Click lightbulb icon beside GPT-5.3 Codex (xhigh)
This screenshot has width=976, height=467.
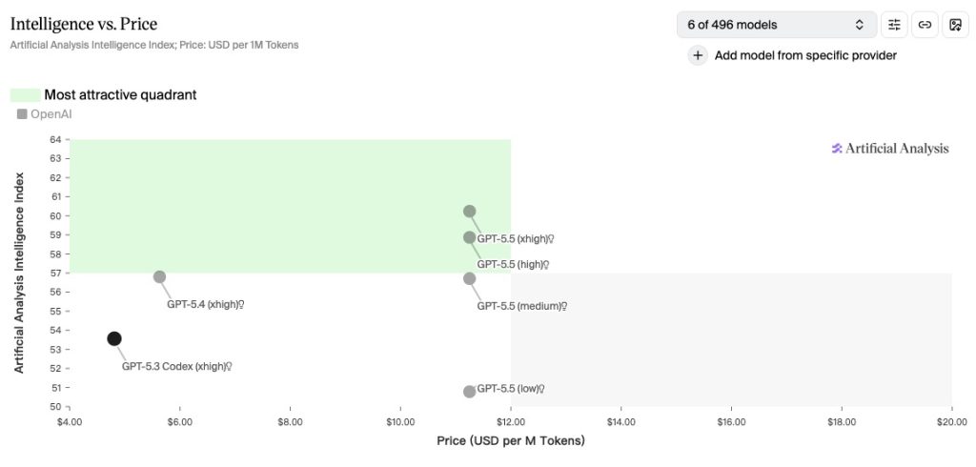(230, 366)
